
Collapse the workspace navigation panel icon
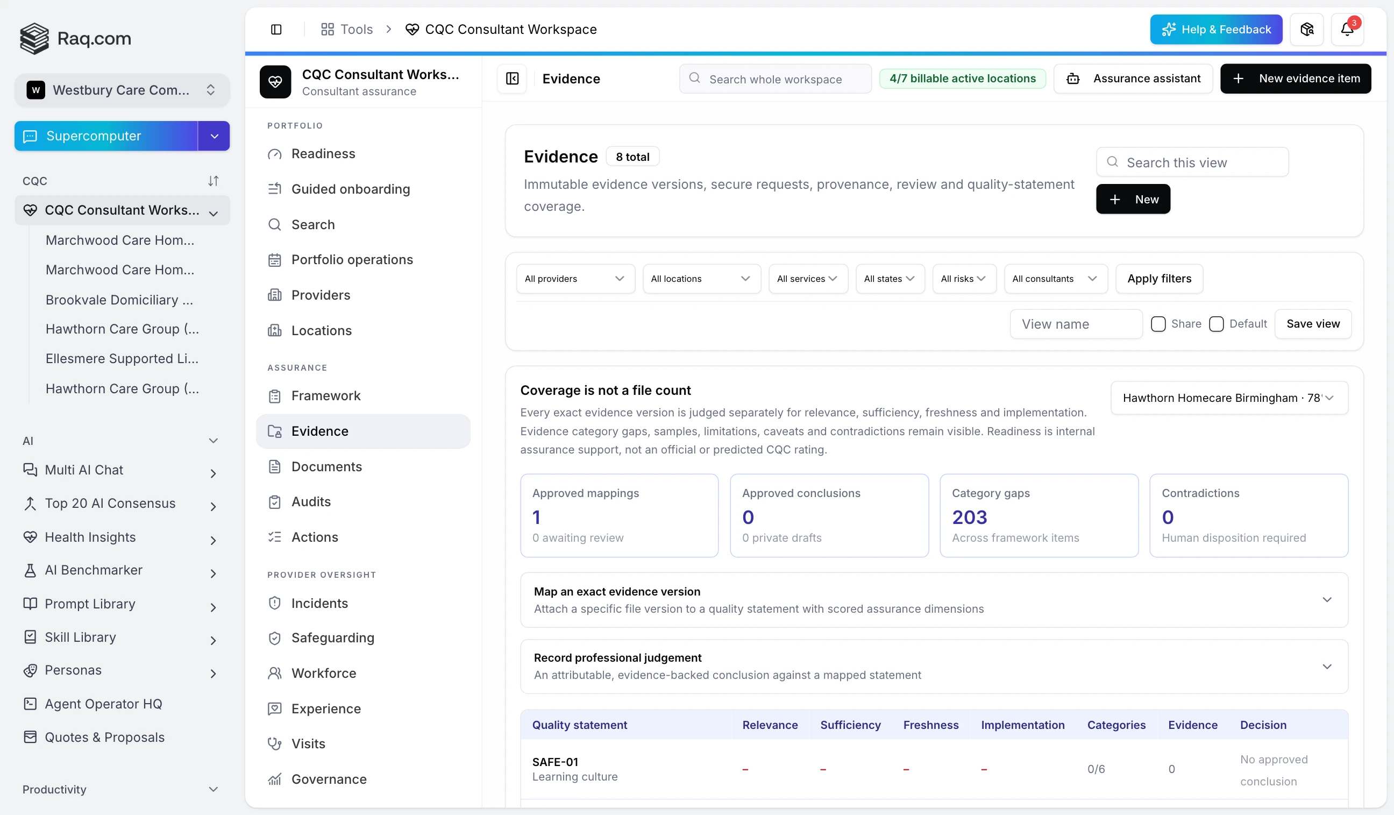512,79
